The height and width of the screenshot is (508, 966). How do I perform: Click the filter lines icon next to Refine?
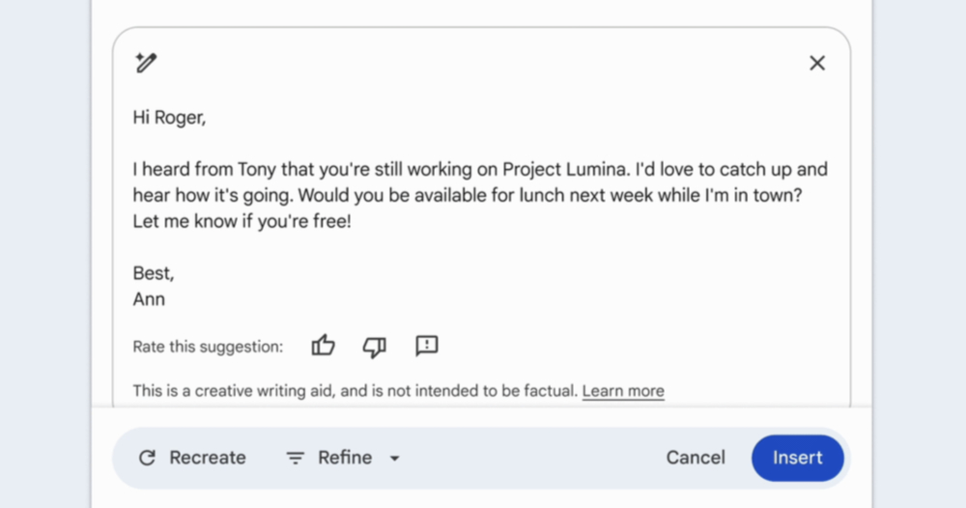[x=295, y=458]
